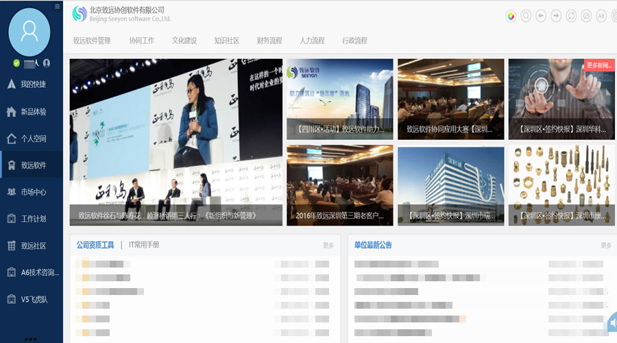Screen dimensions: 617x343
Task: Click 更多 in 单位最新公告 panel
Action: pos(606,246)
